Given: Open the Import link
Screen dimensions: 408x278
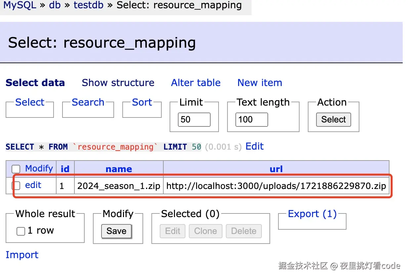Looking at the screenshot, I should [x=22, y=255].
